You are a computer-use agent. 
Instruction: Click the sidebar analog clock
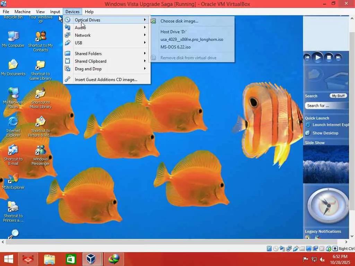pos(328,206)
